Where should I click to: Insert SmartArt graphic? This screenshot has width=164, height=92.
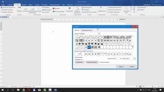click(x=46, y=7)
